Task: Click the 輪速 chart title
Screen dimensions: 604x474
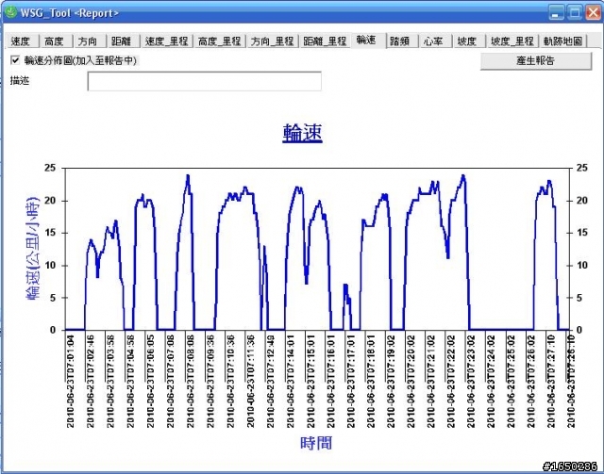Action: click(302, 133)
